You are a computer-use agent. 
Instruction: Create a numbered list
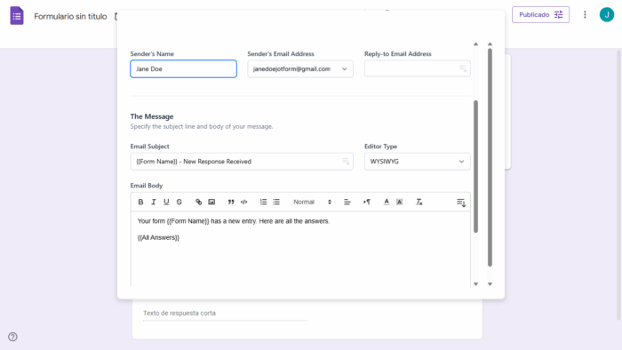(263, 203)
